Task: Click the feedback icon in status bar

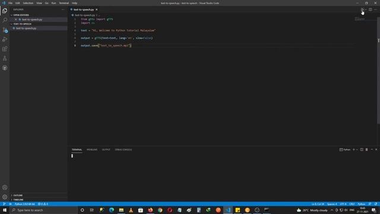Action: click(x=370, y=204)
